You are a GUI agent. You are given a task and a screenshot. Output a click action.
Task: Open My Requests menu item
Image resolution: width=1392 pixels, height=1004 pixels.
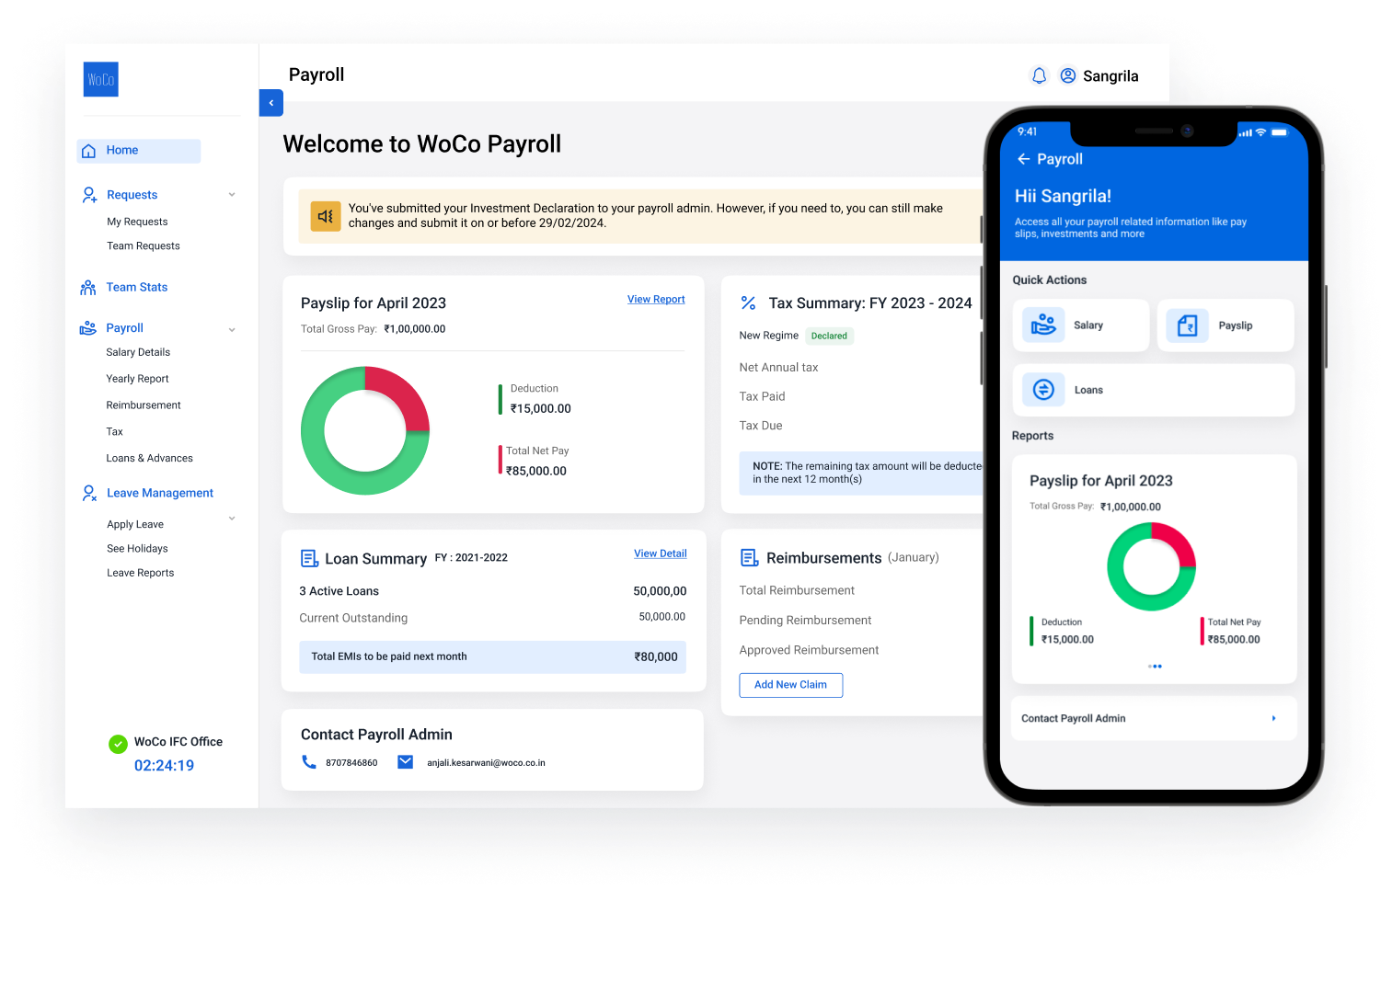pos(137,222)
